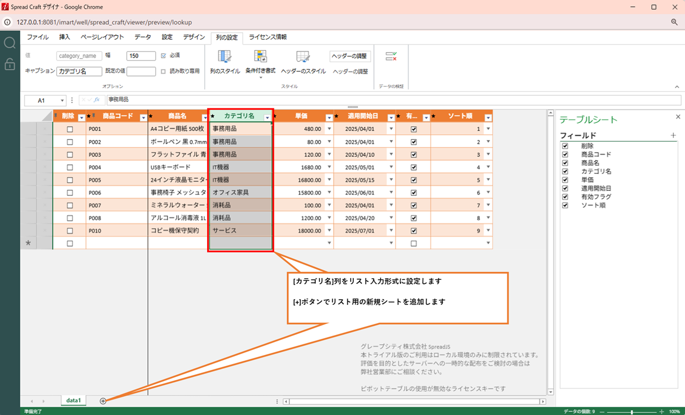
Task: Open the ヘッダーのスタイル header style tool
Action: tap(303, 57)
